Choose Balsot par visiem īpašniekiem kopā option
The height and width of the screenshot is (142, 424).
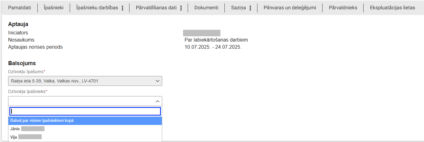click(x=85, y=121)
